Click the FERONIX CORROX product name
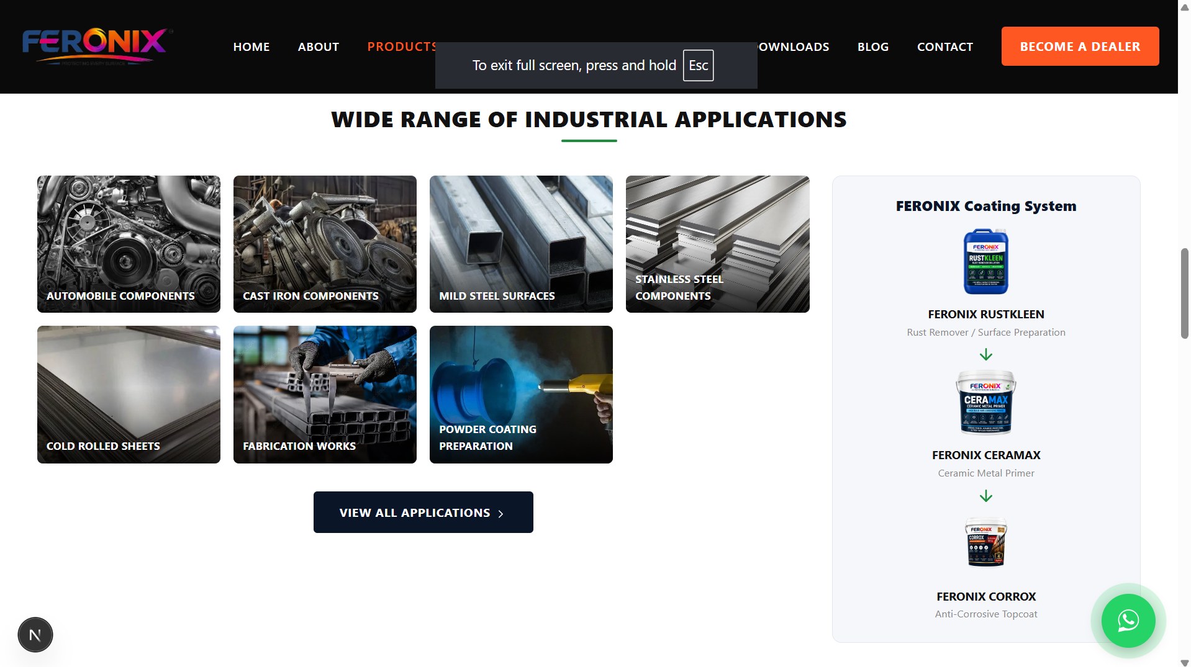 click(986, 597)
